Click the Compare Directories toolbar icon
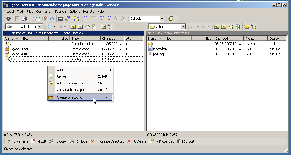 38,19
